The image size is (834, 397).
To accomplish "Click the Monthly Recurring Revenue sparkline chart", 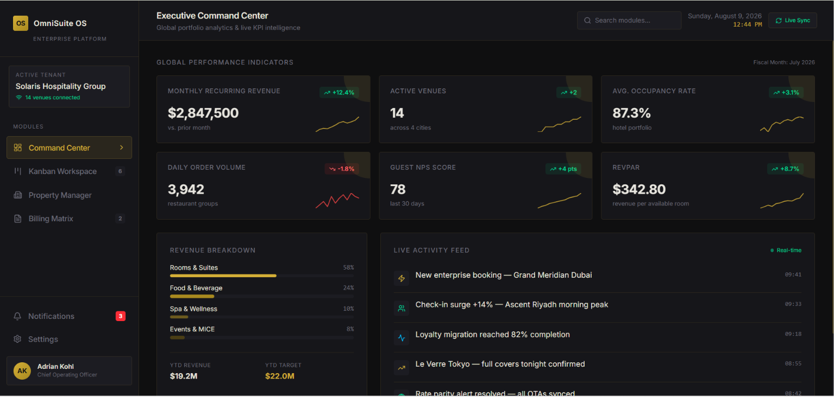I will click(x=337, y=124).
